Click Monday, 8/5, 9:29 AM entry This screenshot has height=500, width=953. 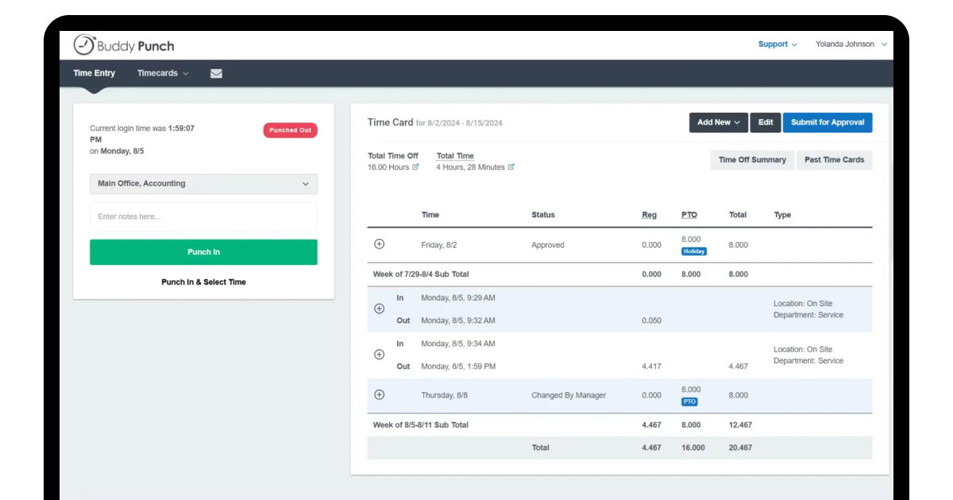pos(458,298)
